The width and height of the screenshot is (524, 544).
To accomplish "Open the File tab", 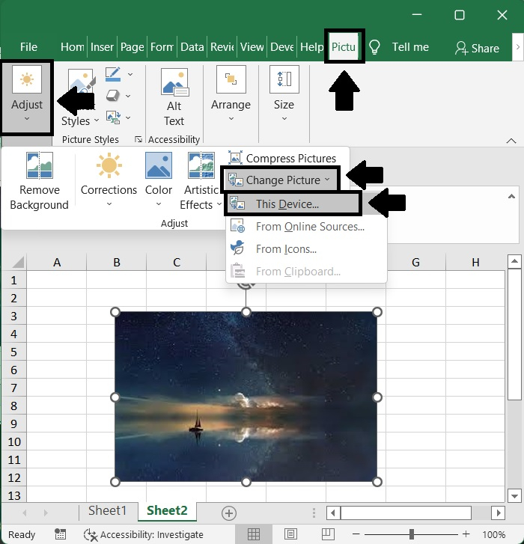I will [28, 47].
